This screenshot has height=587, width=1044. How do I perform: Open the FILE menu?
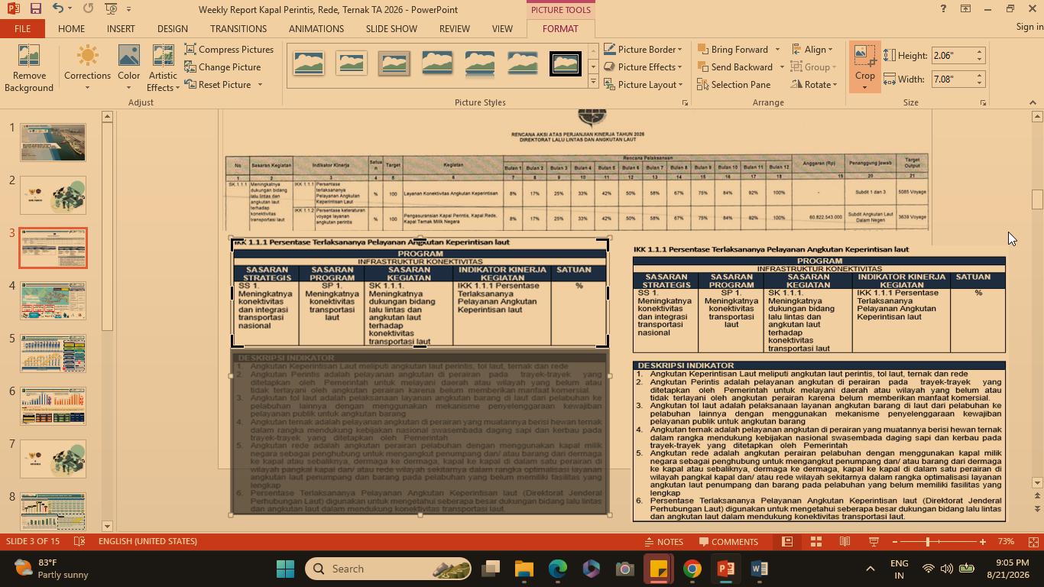(22, 28)
